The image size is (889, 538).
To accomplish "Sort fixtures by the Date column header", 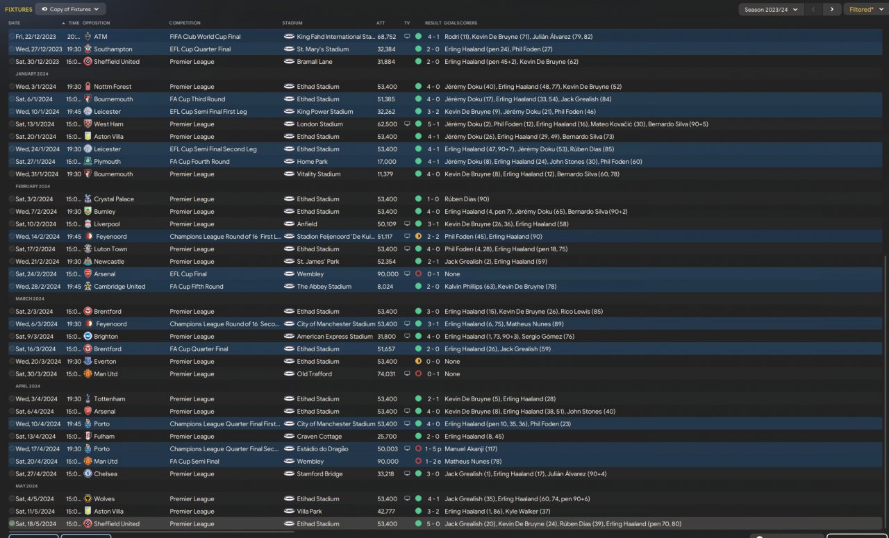I will click(x=15, y=23).
